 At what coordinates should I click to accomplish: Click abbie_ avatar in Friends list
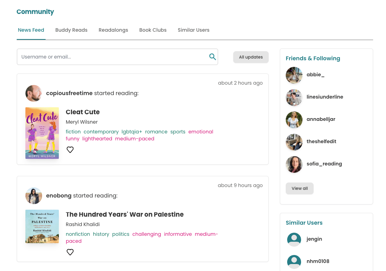click(x=294, y=75)
